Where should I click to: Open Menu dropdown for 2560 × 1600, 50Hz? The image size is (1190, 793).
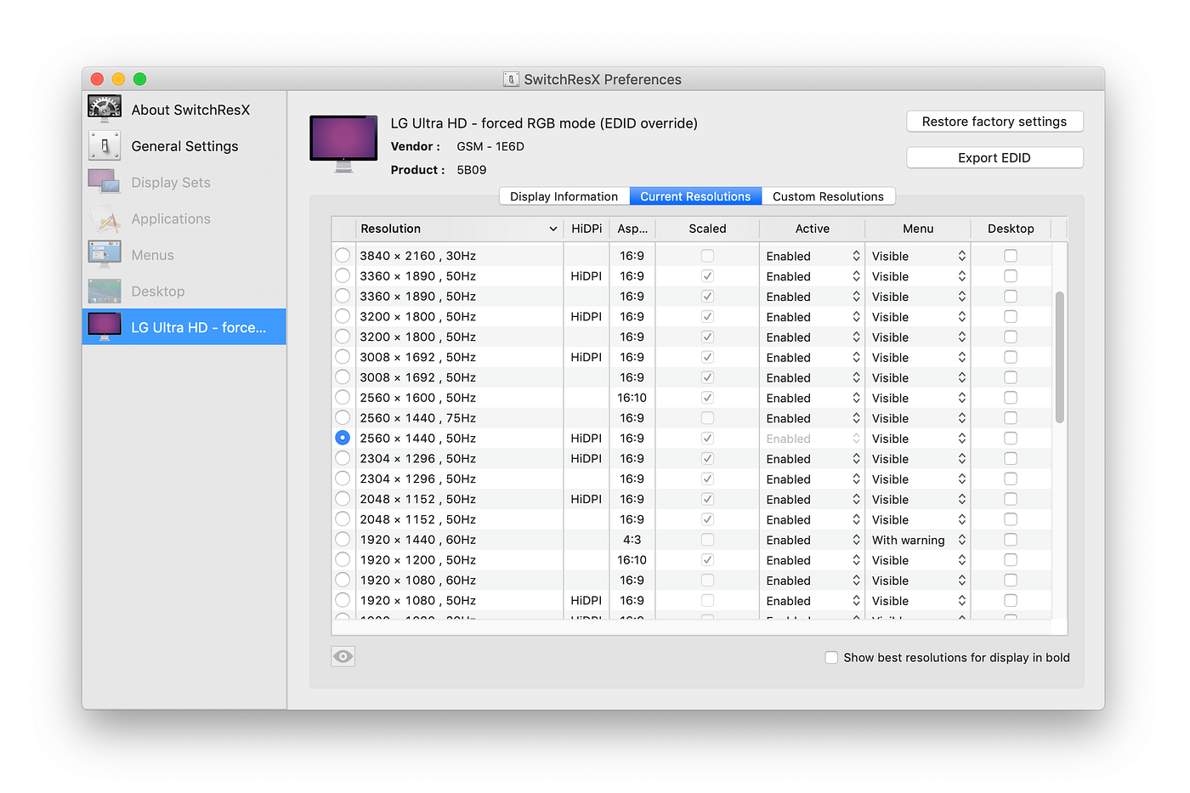[x=918, y=398]
